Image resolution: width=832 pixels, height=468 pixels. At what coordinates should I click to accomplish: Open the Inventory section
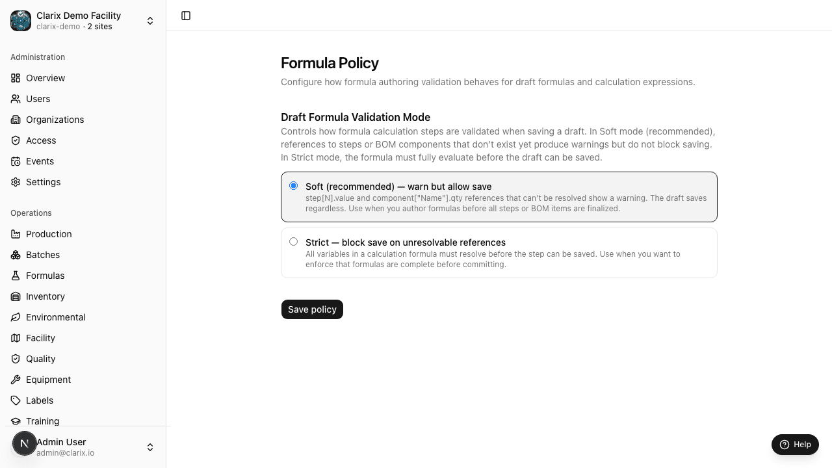pos(83,296)
